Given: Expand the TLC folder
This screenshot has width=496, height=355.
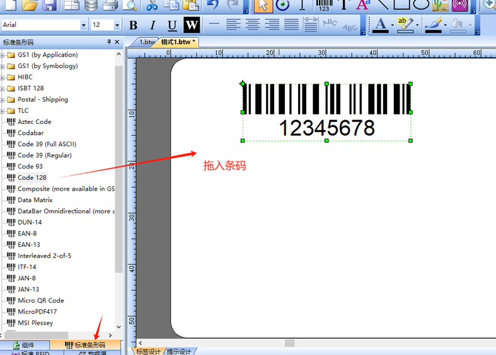Looking at the screenshot, I should [x=3, y=111].
